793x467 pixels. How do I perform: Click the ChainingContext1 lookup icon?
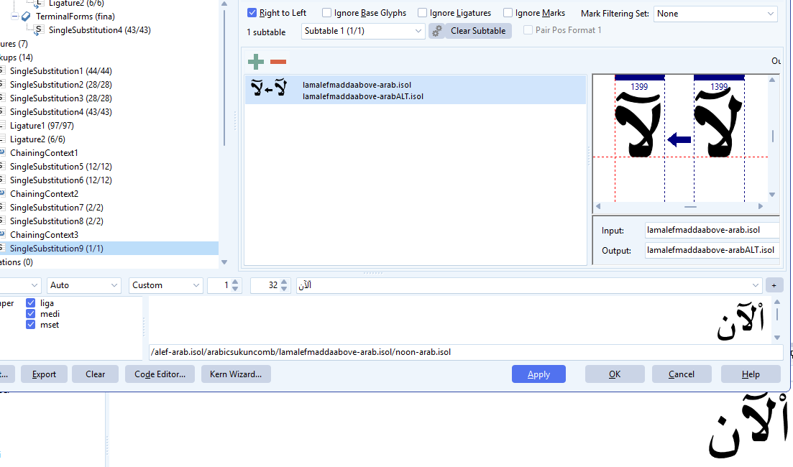2,153
